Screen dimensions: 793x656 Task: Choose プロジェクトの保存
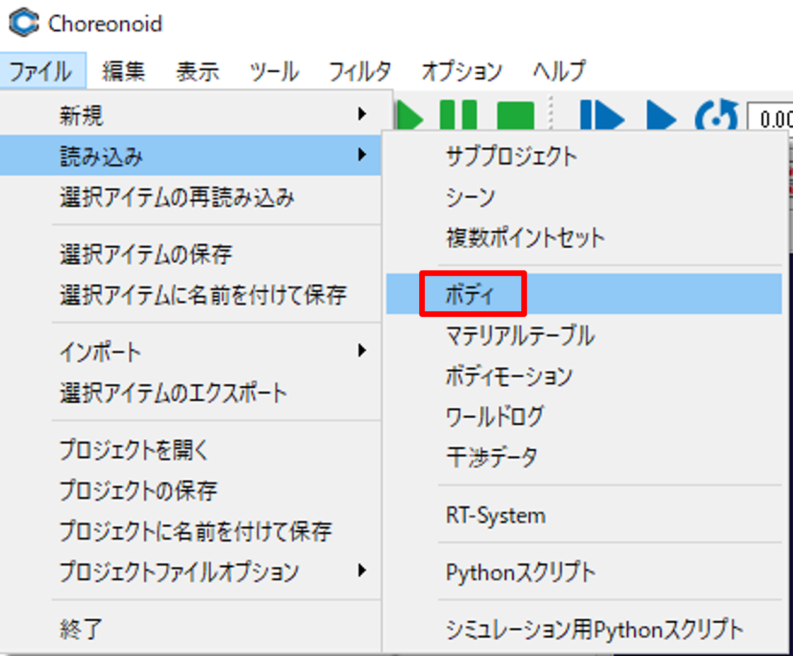click(x=190, y=490)
